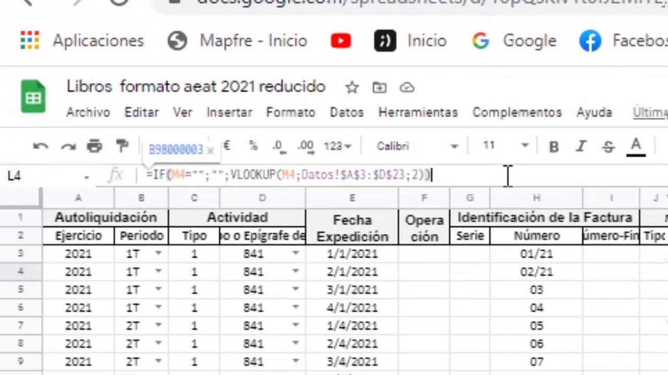Screen dimensions: 668x375
Task: Select column E header
Action: pos(352,198)
